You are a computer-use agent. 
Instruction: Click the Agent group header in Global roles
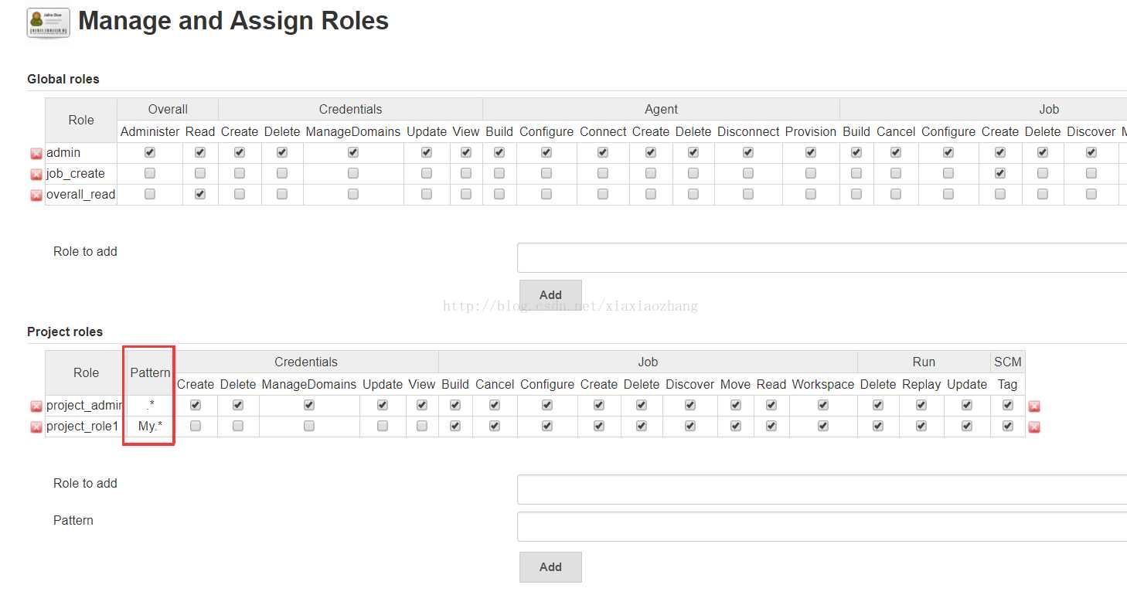pos(661,109)
